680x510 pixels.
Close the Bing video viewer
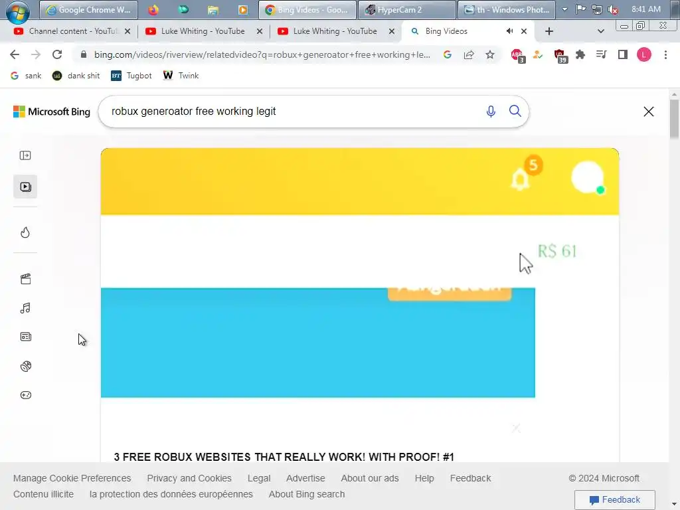pos(649,112)
